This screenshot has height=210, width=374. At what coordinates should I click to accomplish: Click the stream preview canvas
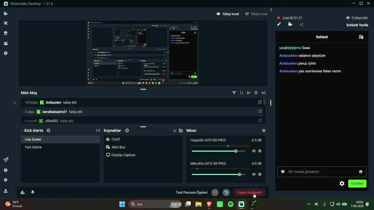click(143, 53)
